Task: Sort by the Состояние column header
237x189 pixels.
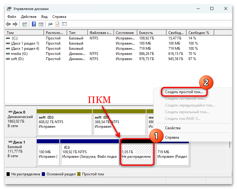Action: pyautogui.click(x=125, y=32)
